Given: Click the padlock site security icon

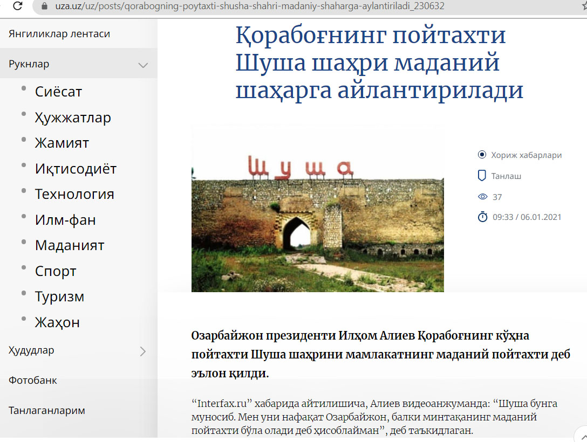Looking at the screenshot, I should [x=45, y=6].
